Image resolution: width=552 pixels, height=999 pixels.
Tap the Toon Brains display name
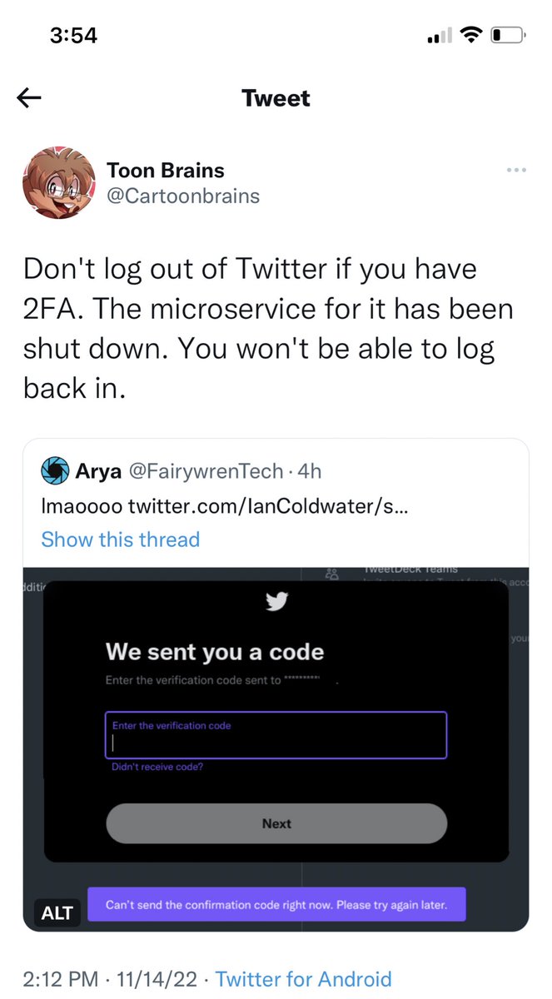point(166,171)
